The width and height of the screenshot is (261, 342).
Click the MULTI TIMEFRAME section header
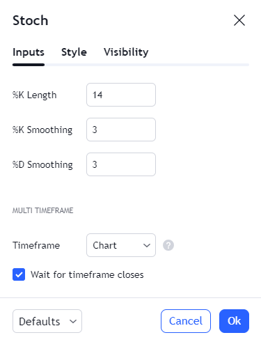pyautogui.click(x=43, y=210)
